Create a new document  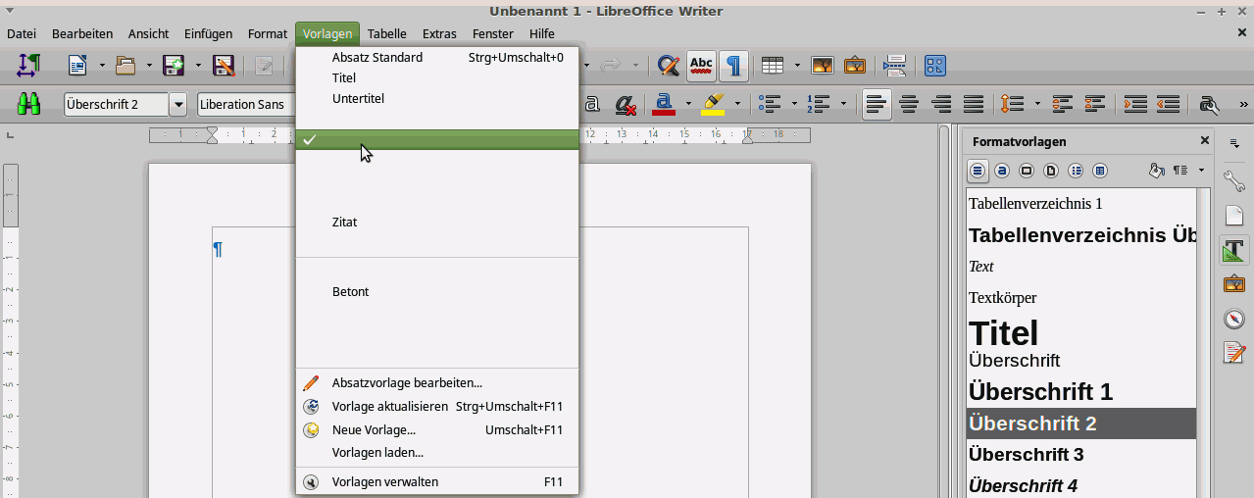tap(77, 66)
